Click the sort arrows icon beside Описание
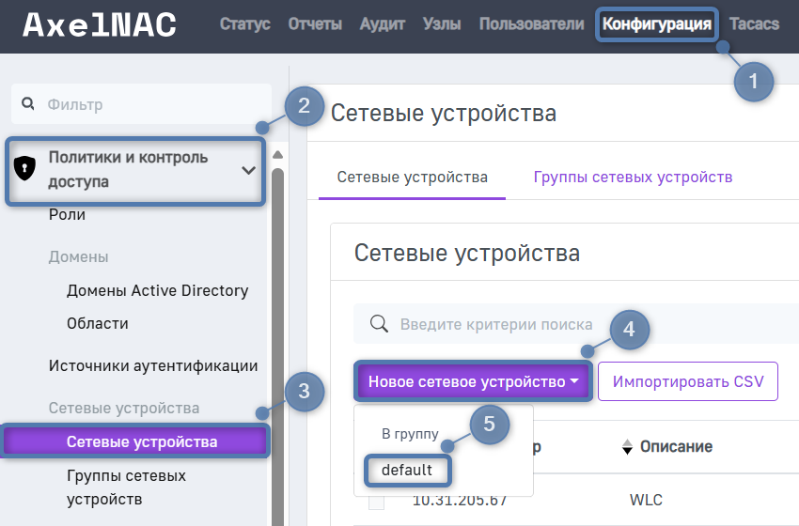This screenshot has width=799, height=526. point(628,447)
